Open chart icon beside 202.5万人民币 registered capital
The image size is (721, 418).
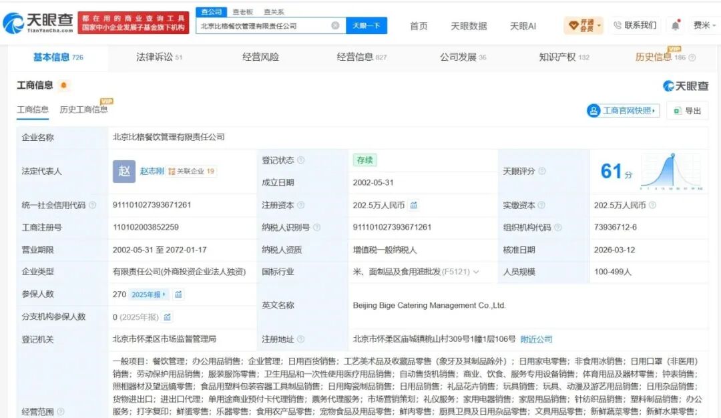(414, 205)
